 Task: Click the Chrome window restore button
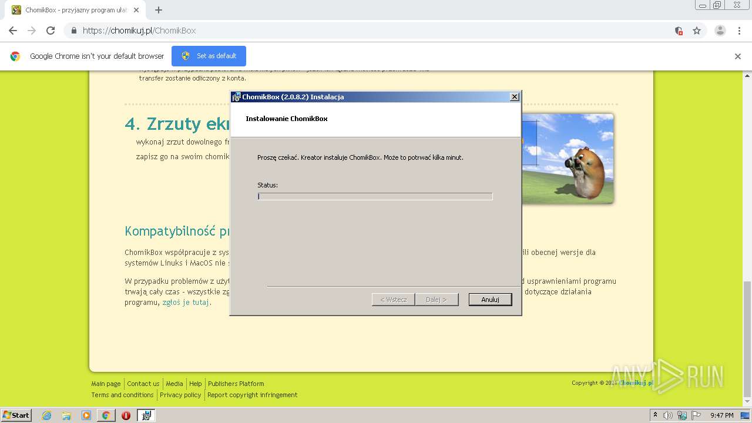[717, 5]
